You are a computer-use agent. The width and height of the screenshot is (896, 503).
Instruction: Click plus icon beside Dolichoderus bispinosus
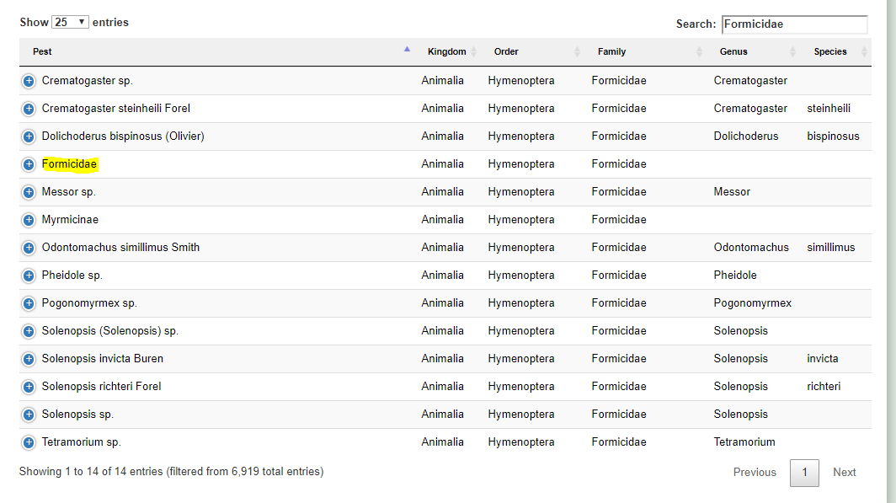tap(29, 136)
